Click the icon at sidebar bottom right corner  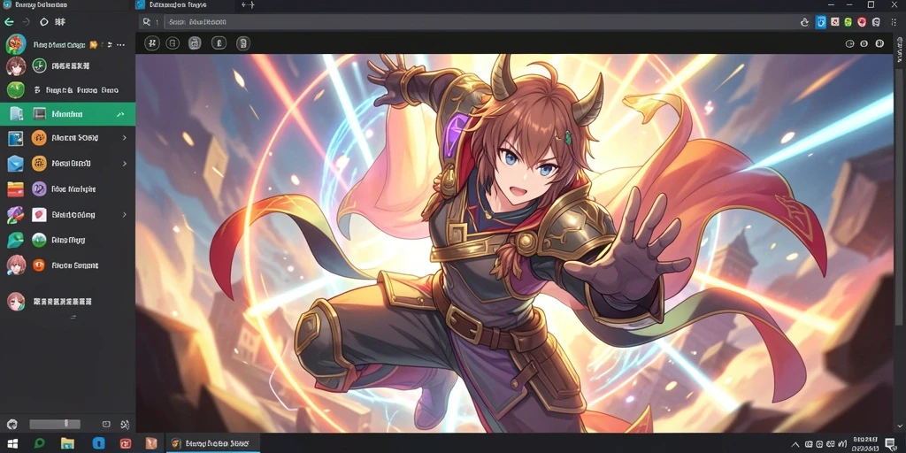click(x=124, y=425)
